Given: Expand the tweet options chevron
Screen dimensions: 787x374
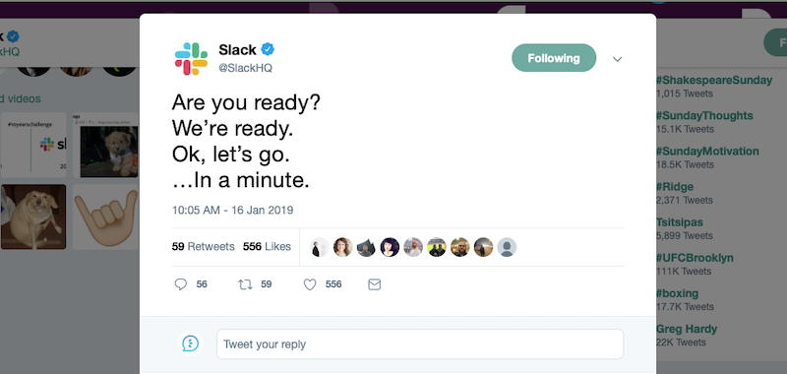Looking at the screenshot, I should 618,59.
